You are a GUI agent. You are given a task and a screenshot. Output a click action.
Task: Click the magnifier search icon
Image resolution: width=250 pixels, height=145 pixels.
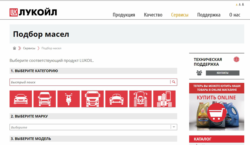point(174,82)
